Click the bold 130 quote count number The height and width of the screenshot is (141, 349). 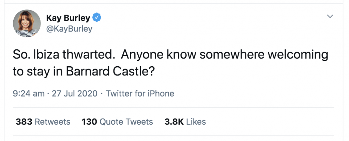90,121
